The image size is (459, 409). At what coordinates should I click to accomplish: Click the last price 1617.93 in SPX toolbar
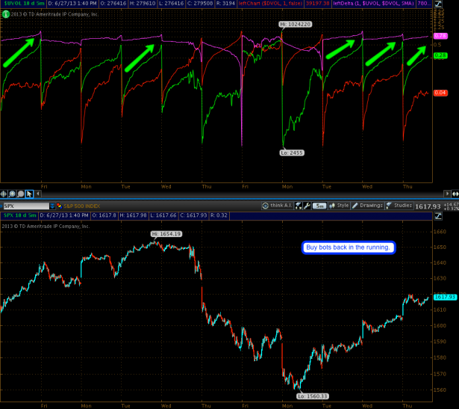pos(428,206)
